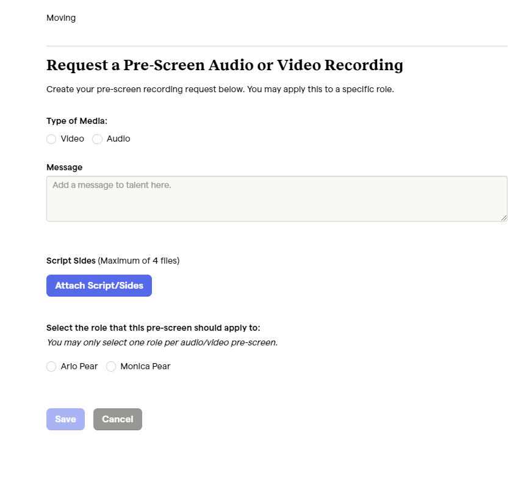529x487 pixels.
Task: Click the 'Script Sides (Maximum of 4 files)' label
Action: [113, 261]
